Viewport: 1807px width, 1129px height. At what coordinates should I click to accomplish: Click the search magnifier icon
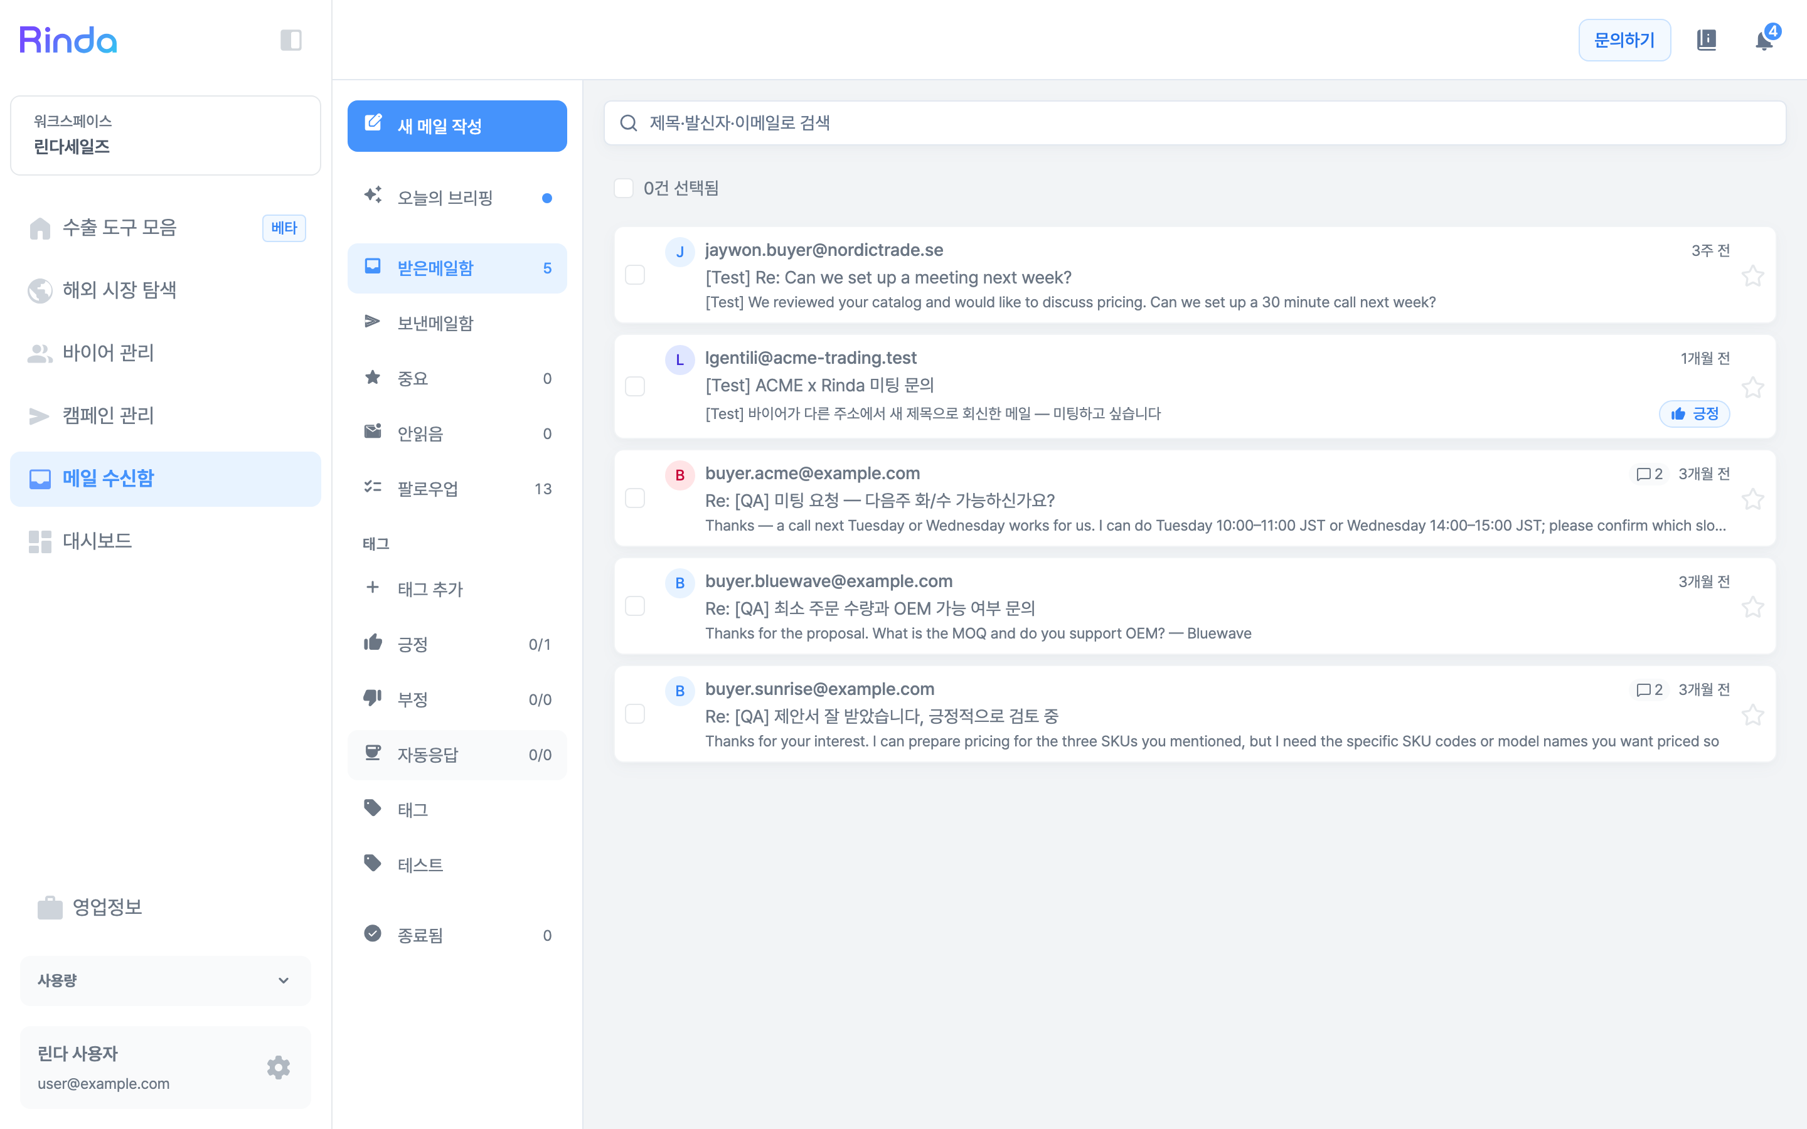coord(629,123)
